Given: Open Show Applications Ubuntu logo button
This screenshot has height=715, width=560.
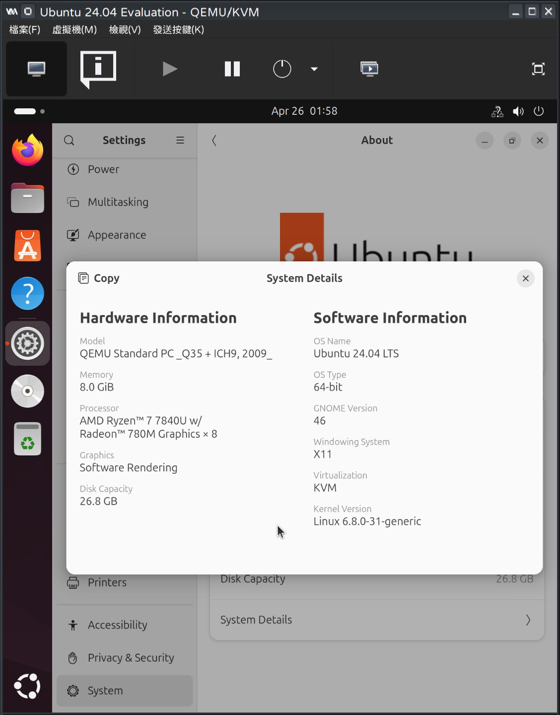Looking at the screenshot, I should [27, 686].
